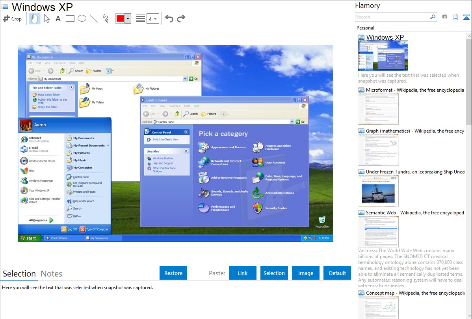Click the blue upward triangle icon
This screenshot has height=319, width=472.
466,17
